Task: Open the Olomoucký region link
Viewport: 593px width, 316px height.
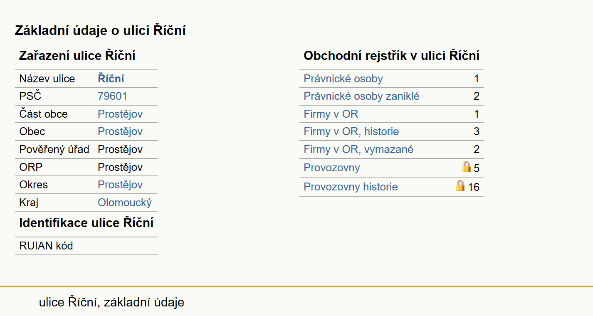Action: click(125, 202)
